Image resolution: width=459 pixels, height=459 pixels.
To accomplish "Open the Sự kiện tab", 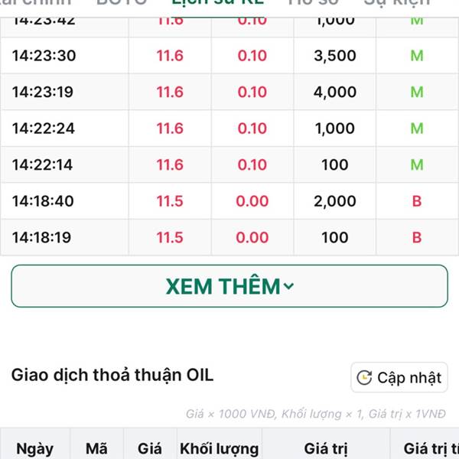I will (x=396, y=2).
